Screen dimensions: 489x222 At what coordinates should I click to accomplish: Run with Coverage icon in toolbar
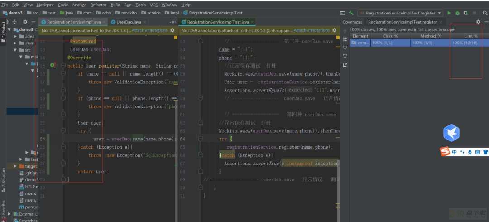466,13
